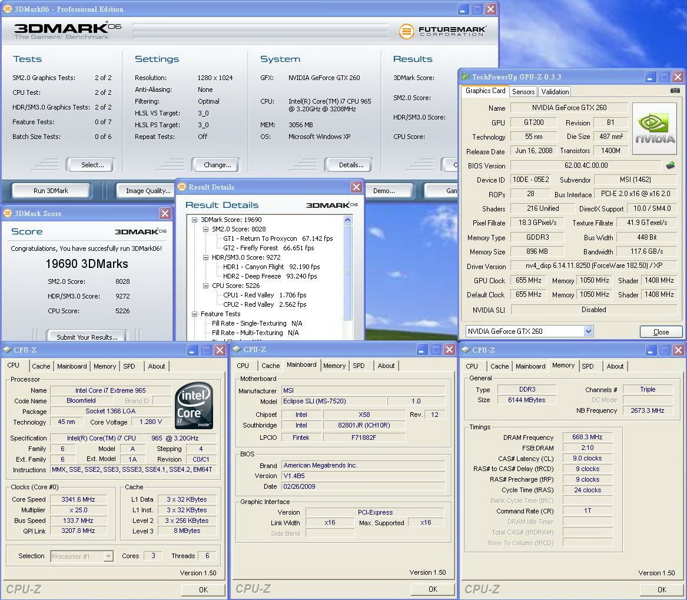Viewport: 687px width, 600px height.
Task: Open CPU tab in the CPU-Z Mainboard window
Action: click(243, 366)
